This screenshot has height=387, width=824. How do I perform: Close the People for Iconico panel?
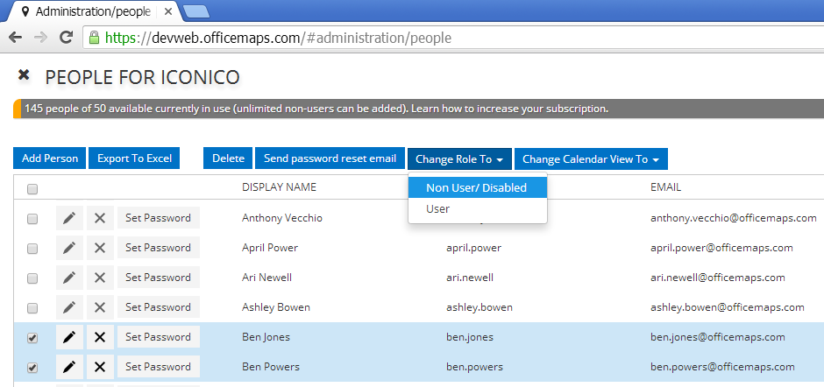[24, 75]
